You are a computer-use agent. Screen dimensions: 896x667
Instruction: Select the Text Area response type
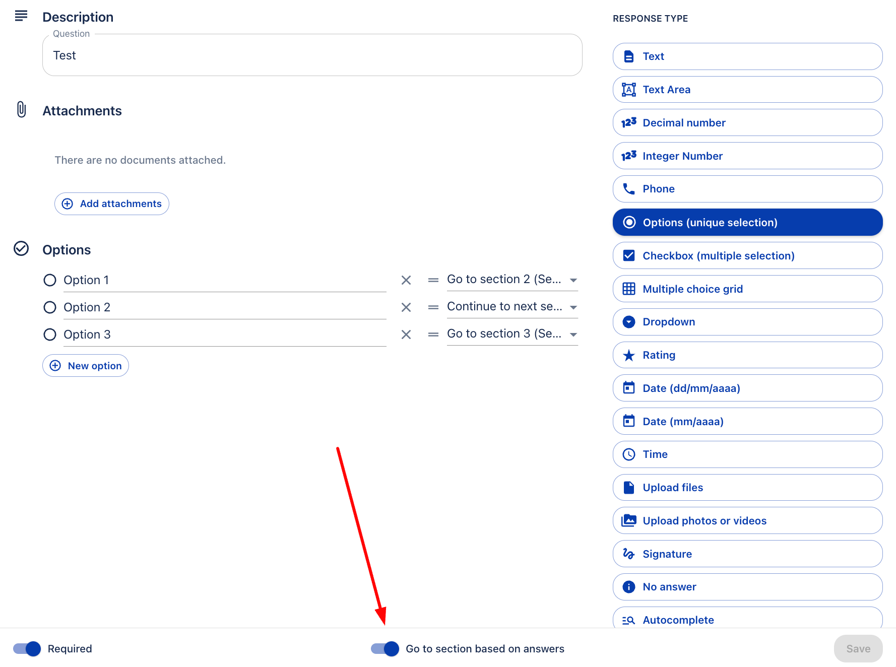747,90
